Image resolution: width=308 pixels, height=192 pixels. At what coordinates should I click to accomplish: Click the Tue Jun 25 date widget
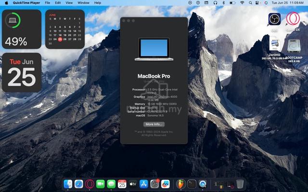(x=22, y=72)
